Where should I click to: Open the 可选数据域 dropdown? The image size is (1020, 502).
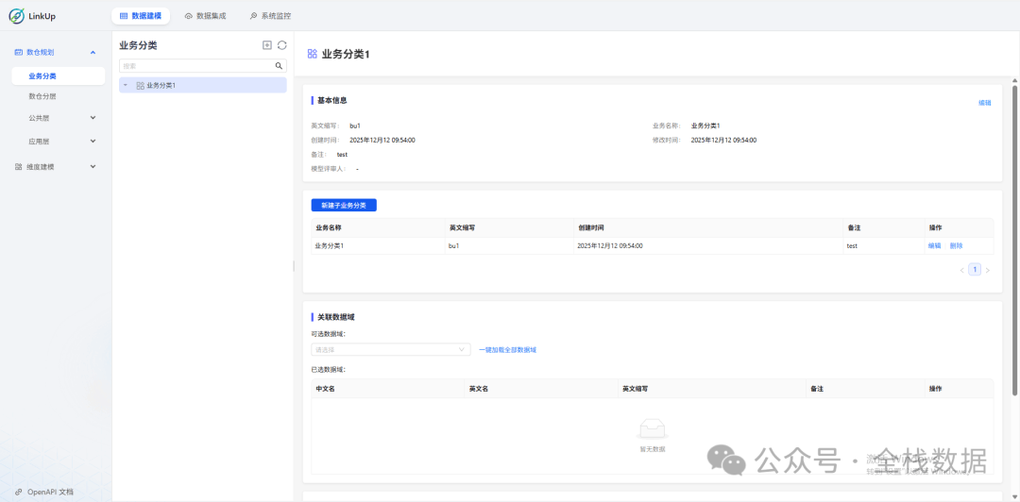click(390, 349)
